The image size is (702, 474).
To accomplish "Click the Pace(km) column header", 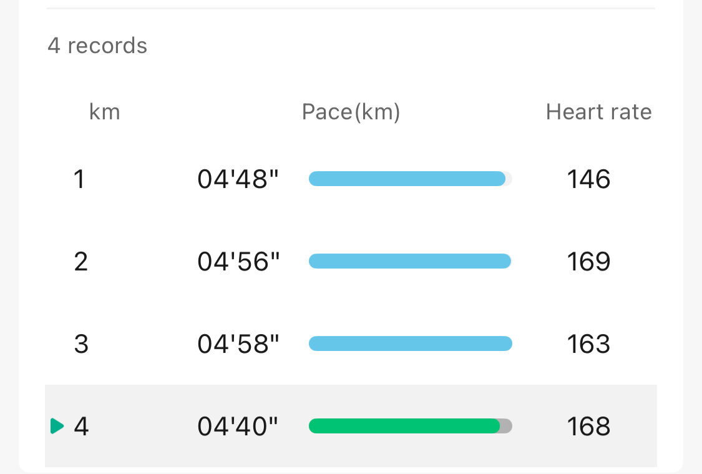I will click(x=351, y=112).
